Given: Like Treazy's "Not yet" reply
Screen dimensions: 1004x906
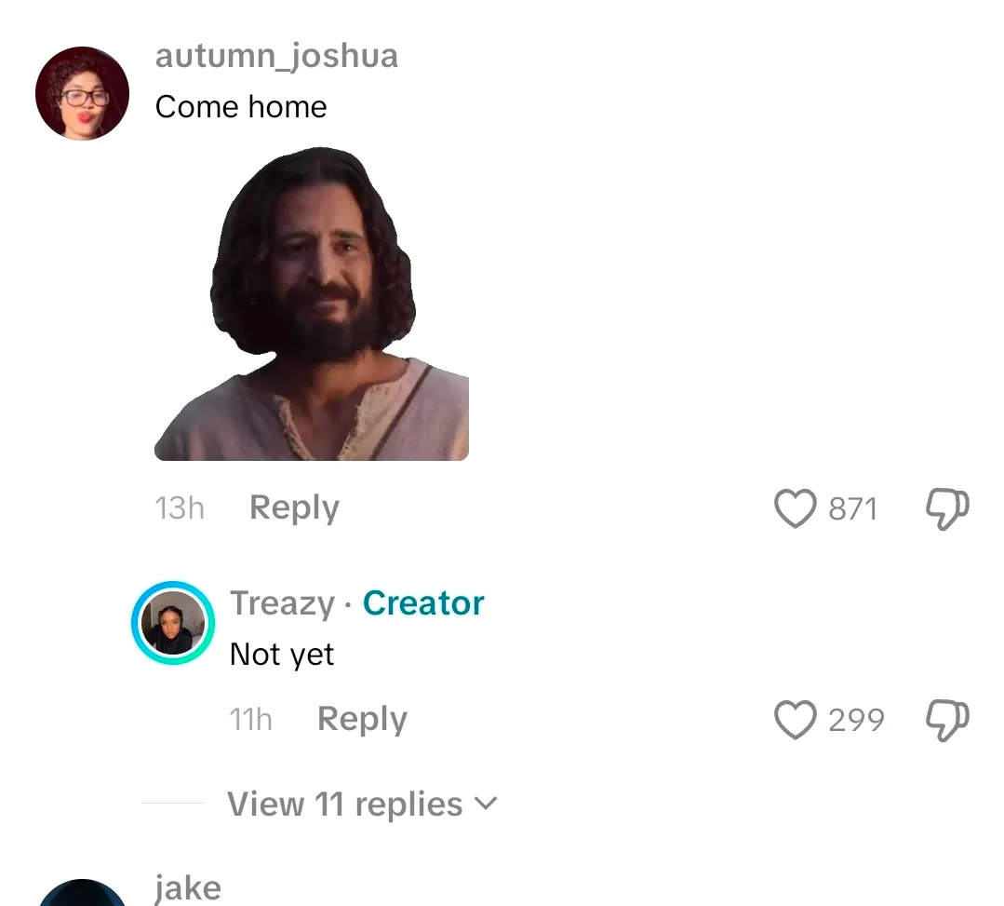Looking at the screenshot, I should tap(795, 720).
